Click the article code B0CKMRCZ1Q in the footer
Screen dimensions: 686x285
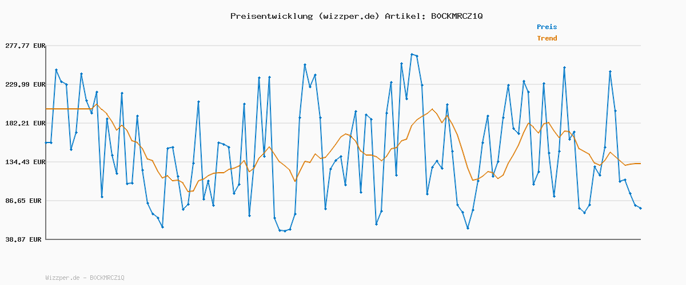pyautogui.click(x=107, y=278)
